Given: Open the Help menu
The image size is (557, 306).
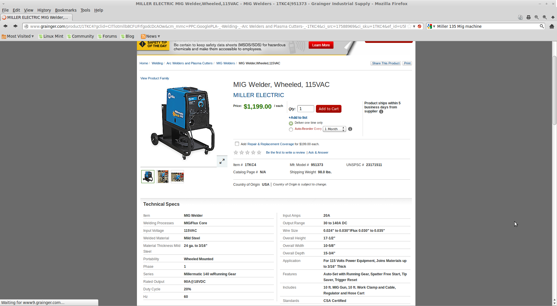Looking at the screenshot, I should click(99, 10).
